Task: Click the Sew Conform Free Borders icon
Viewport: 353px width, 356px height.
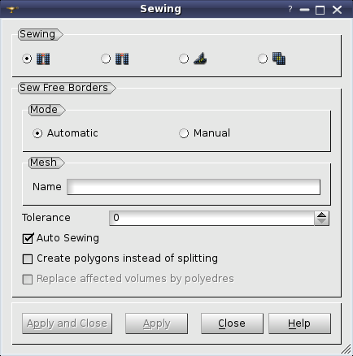Action: pyautogui.click(x=122, y=59)
